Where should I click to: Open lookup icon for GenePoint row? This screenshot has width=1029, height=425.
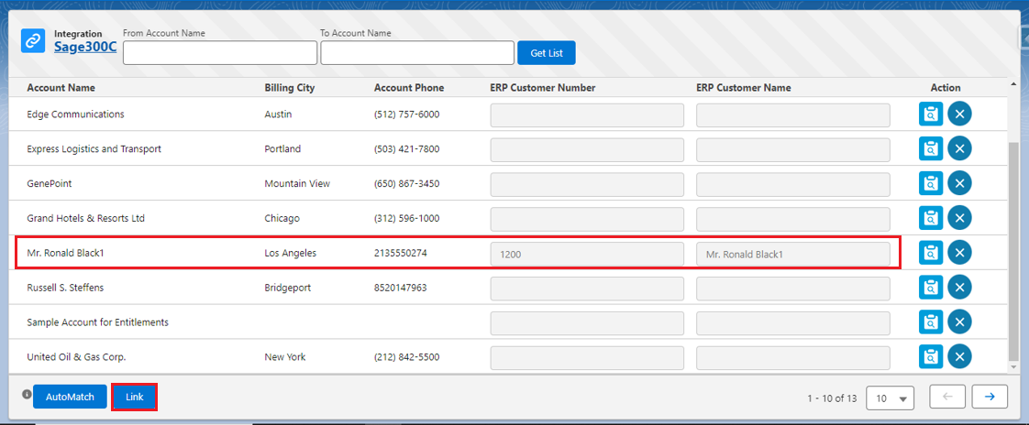coord(931,183)
